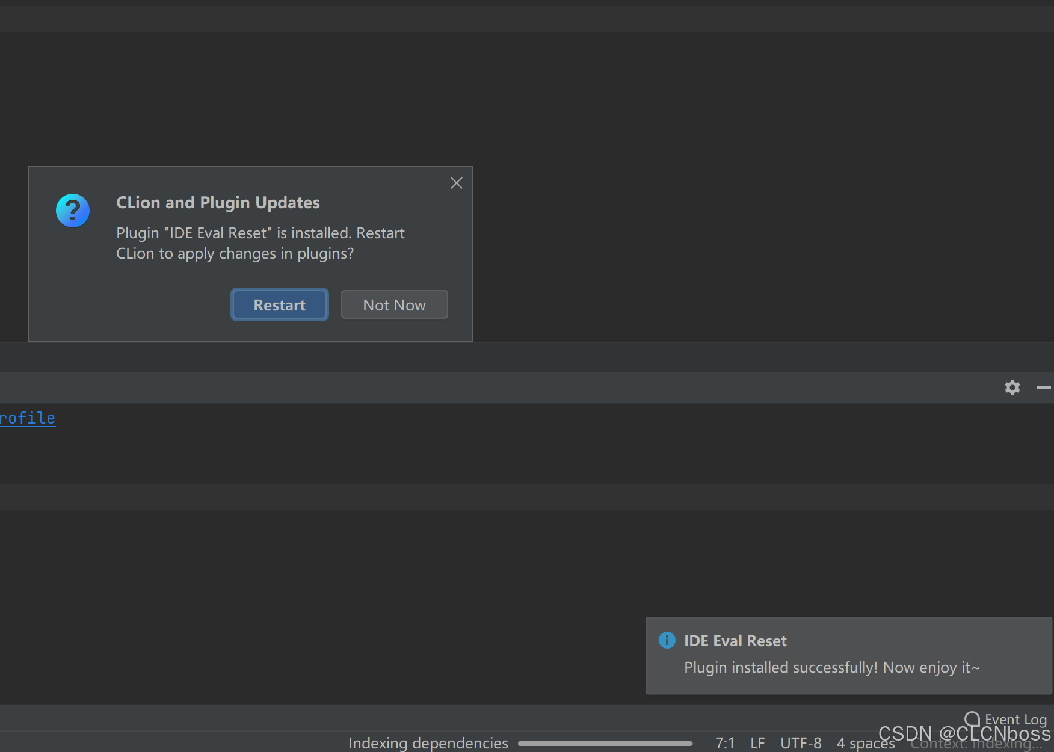Image resolution: width=1054 pixels, height=752 pixels.
Task: Click the blue question mark dialog icon
Action: point(73,211)
